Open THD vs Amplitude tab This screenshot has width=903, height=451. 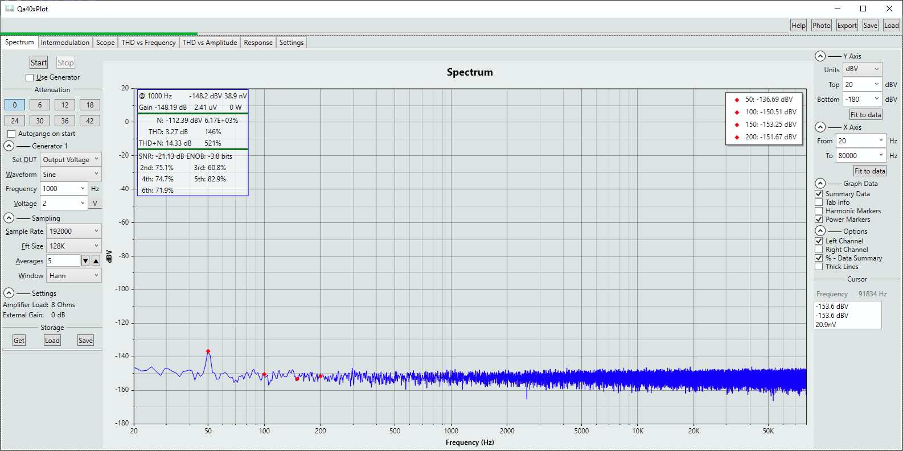(x=210, y=43)
